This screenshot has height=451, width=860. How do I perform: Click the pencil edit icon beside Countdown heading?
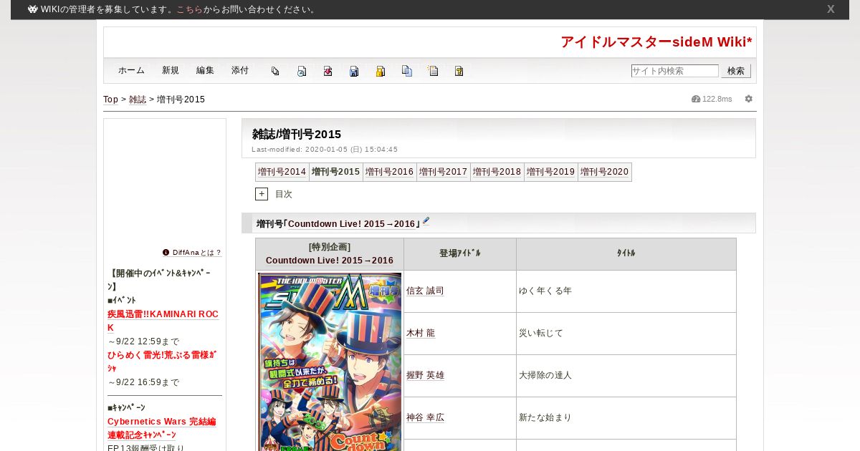click(426, 221)
